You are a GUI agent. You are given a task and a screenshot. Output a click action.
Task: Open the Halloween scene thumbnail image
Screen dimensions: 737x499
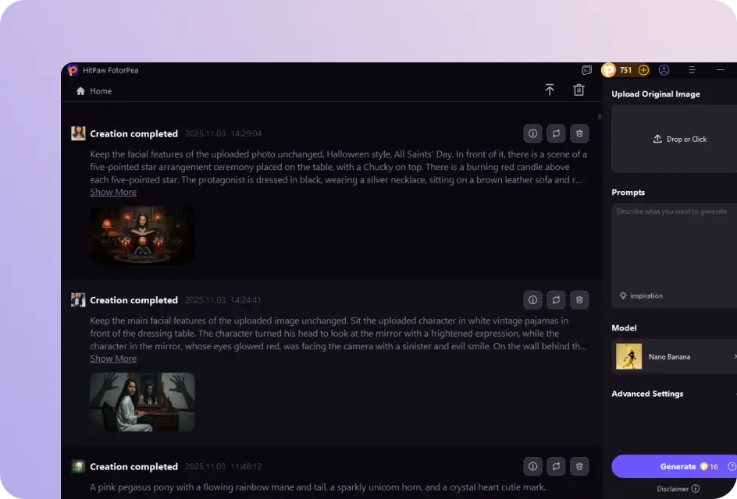pos(142,235)
